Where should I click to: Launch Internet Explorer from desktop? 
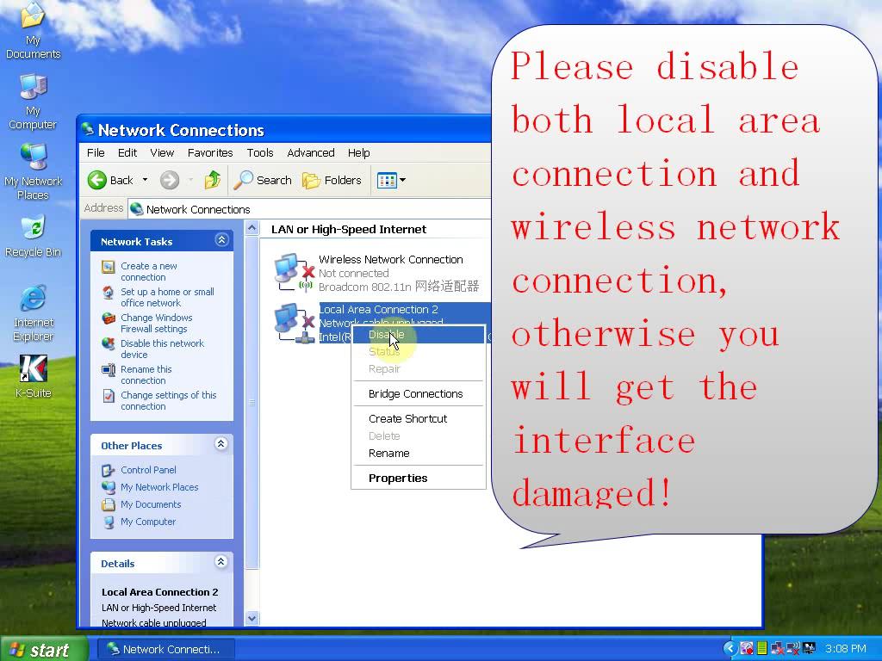coord(33,313)
